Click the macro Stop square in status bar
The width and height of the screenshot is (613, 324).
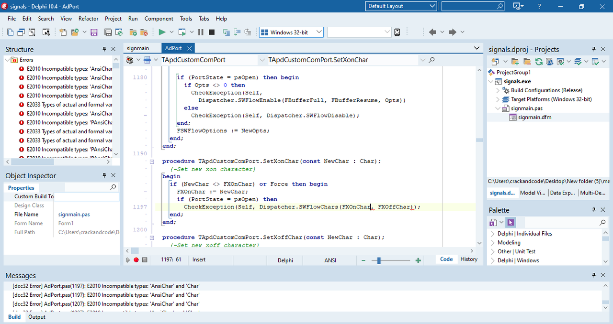[145, 259]
